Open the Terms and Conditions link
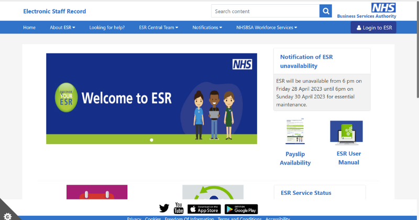 click(x=239, y=218)
